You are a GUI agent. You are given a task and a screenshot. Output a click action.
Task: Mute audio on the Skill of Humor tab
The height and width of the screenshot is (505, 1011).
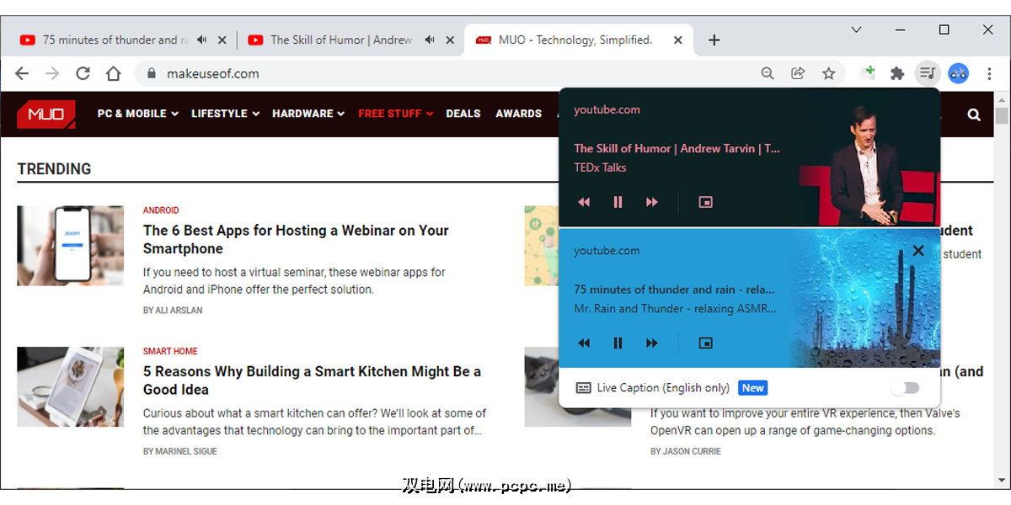click(x=430, y=40)
